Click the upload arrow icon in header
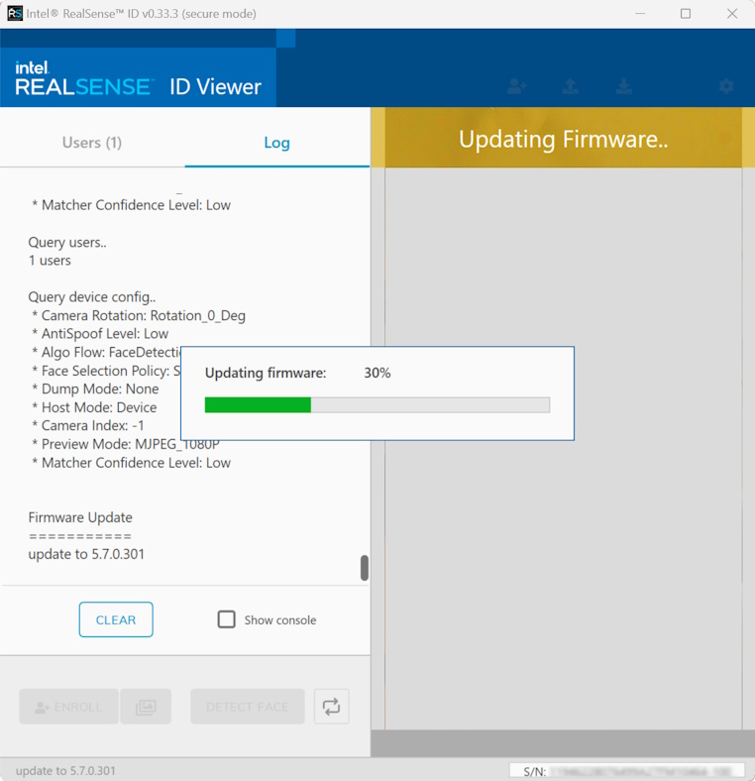This screenshot has width=755, height=781. coord(570,86)
